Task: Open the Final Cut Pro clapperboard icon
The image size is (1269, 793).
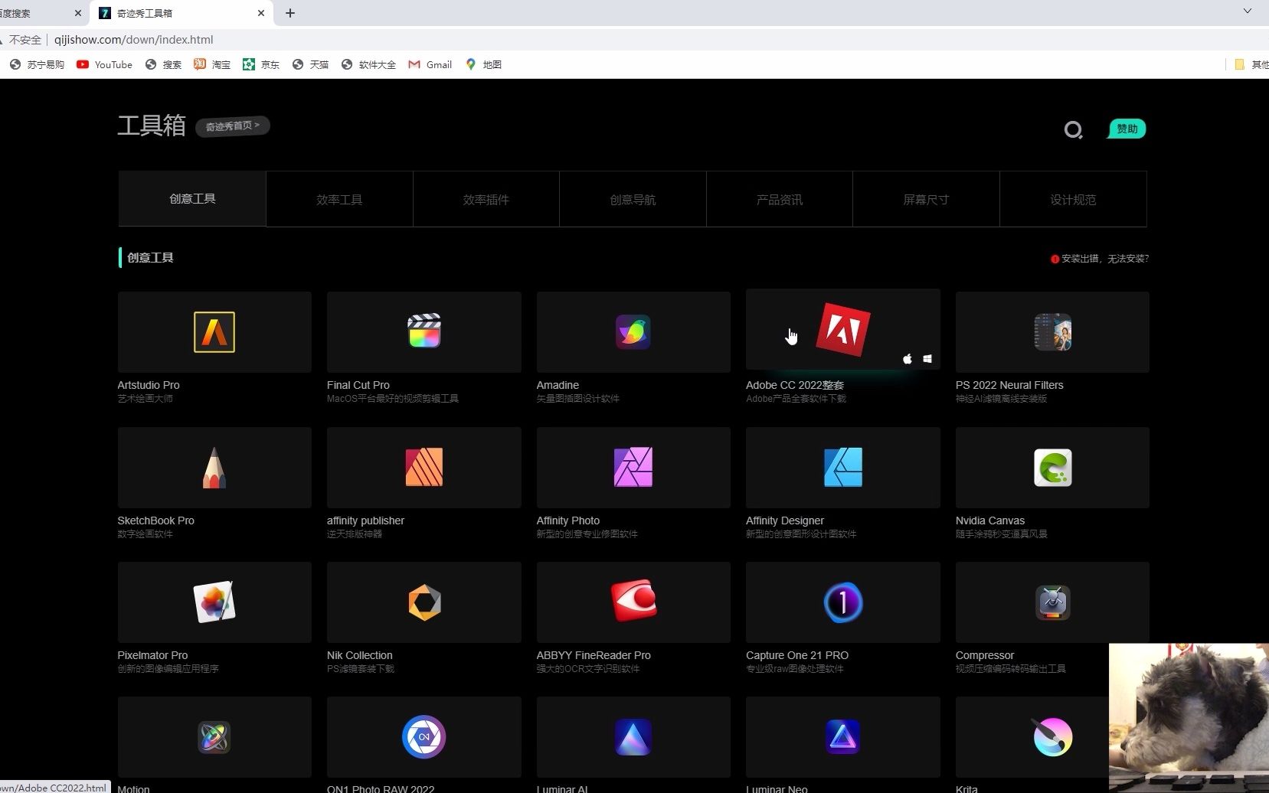Action: pyautogui.click(x=424, y=331)
